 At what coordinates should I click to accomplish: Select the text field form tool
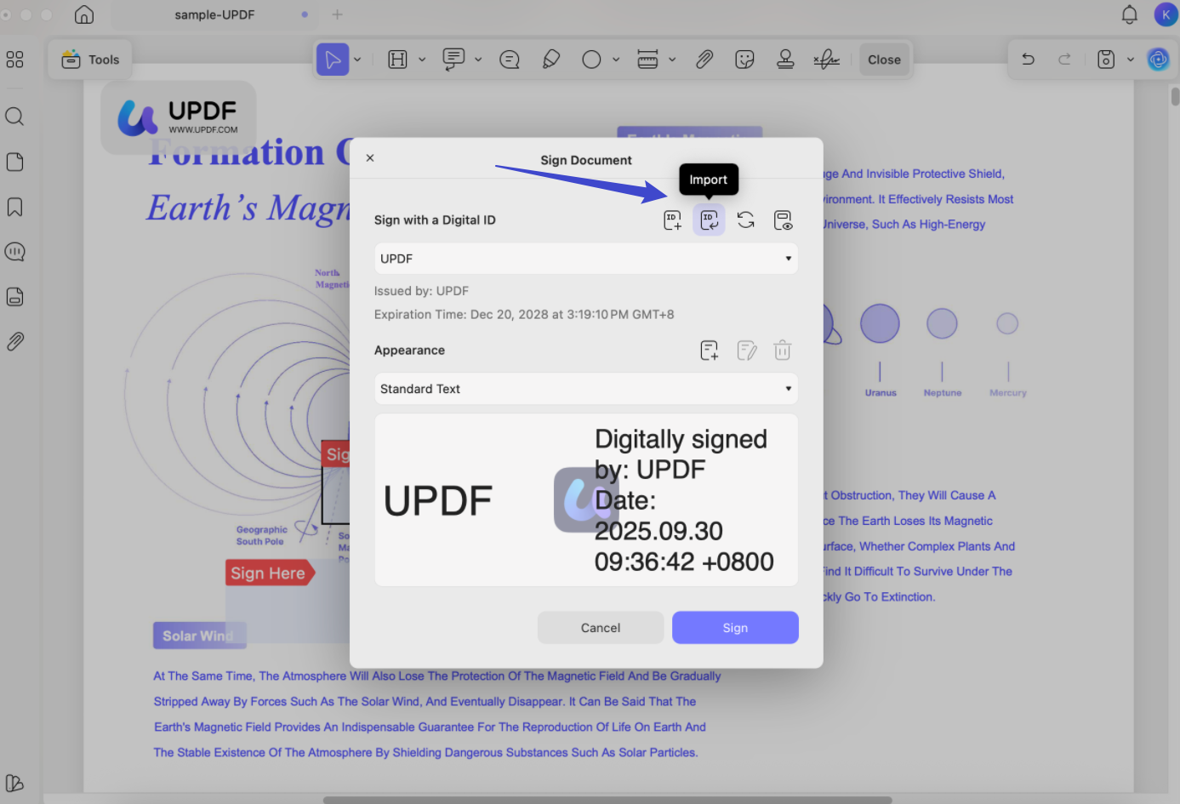point(397,60)
